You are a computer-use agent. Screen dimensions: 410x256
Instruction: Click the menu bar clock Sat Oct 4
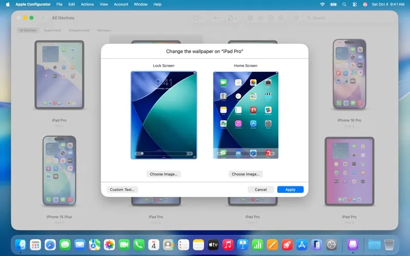tap(388, 4)
